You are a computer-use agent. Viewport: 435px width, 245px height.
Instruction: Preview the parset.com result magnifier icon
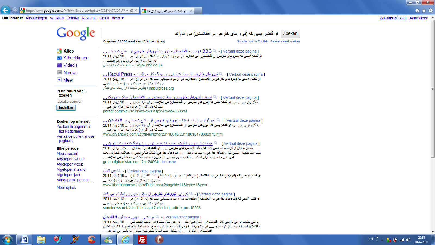(215, 97)
